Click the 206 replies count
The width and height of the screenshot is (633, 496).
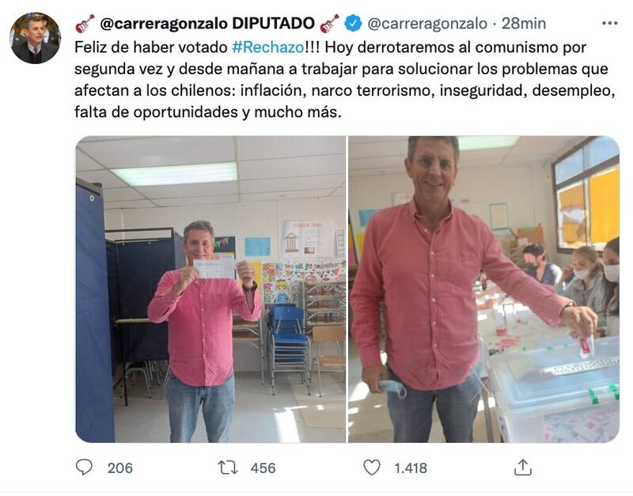click(x=120, y=468)
